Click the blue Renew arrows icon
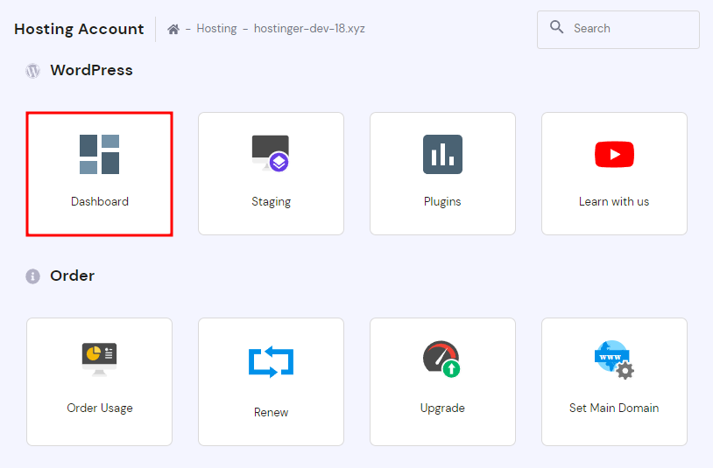713x468 pixels. click(x=271, y=361)
